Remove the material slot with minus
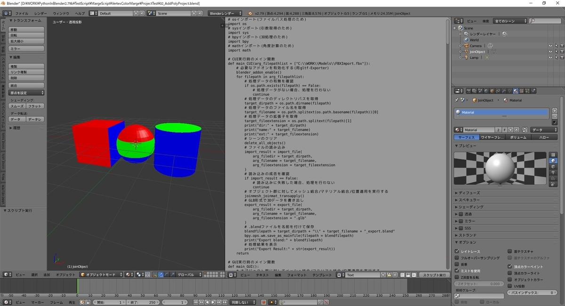 point(555,116)
